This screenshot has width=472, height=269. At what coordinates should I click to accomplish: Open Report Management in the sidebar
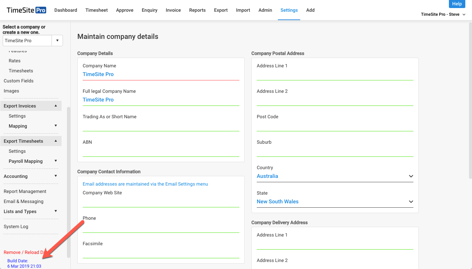25,191
